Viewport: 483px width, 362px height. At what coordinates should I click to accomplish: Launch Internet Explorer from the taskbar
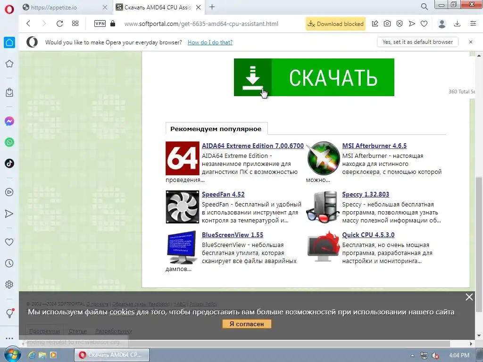(x=32, y=355)
